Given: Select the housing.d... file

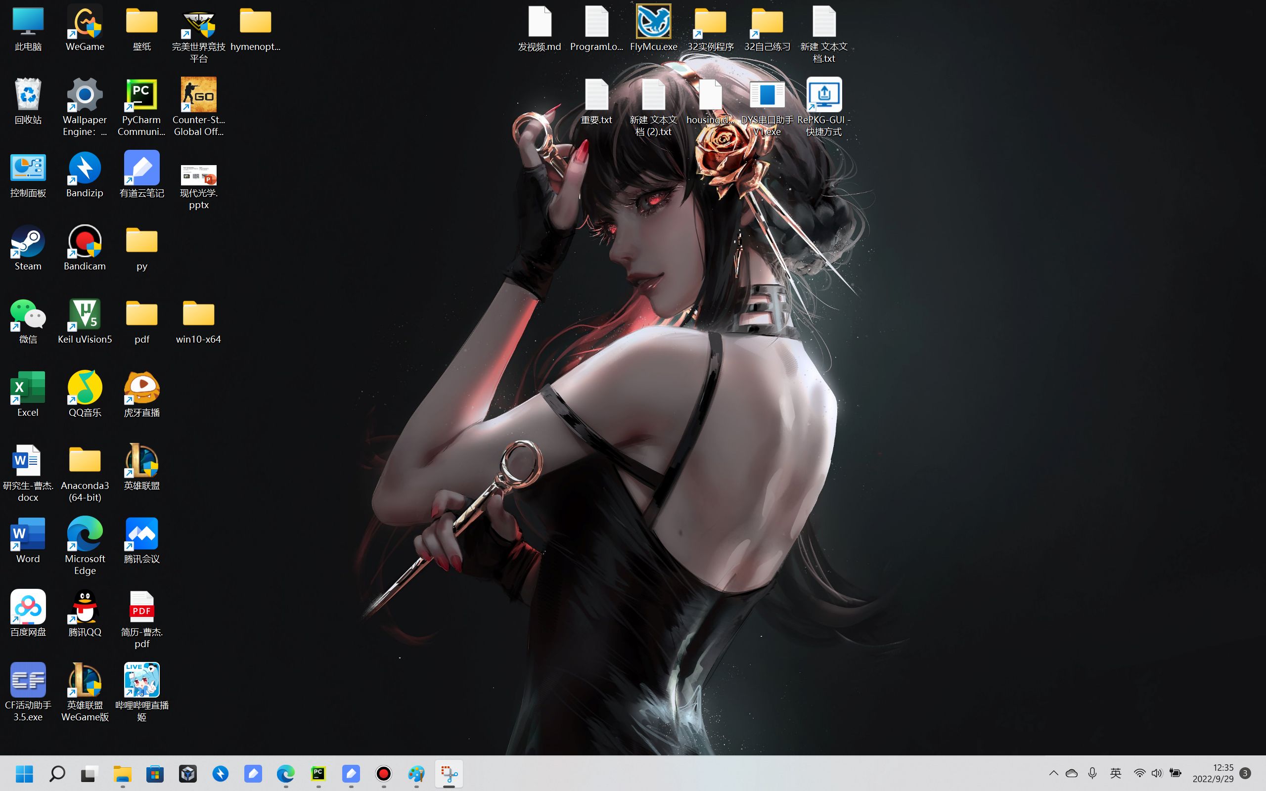Looking at the screenshot, I should pyautogui.click(x=711, y=102).
